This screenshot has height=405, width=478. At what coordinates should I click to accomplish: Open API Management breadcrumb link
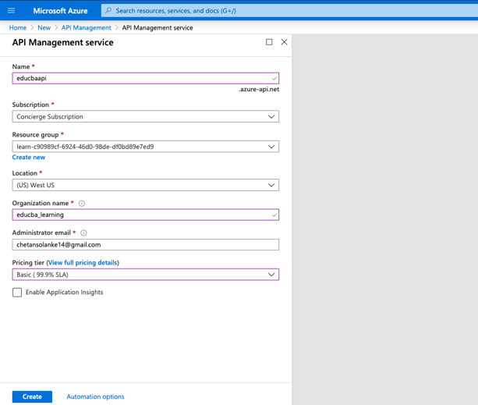point(87,28)
